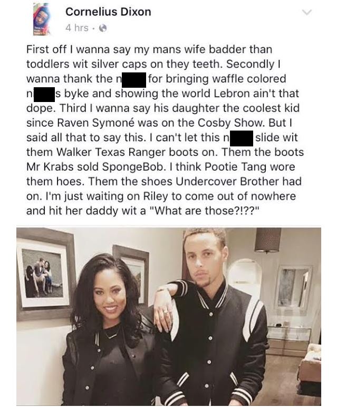The width and height of the screenshot is (346, 407).
Task: Click the Cornelius Dixon name link
Action: [x=108, y=12]
